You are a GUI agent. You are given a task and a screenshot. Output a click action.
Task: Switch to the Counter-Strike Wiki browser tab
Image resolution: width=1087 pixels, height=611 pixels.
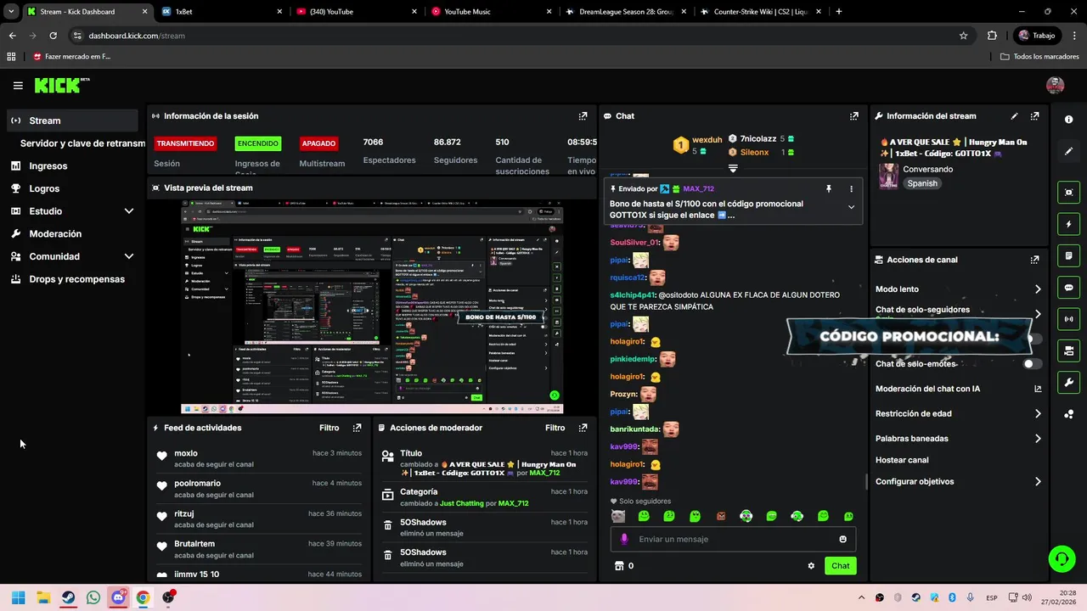[759, 12]
